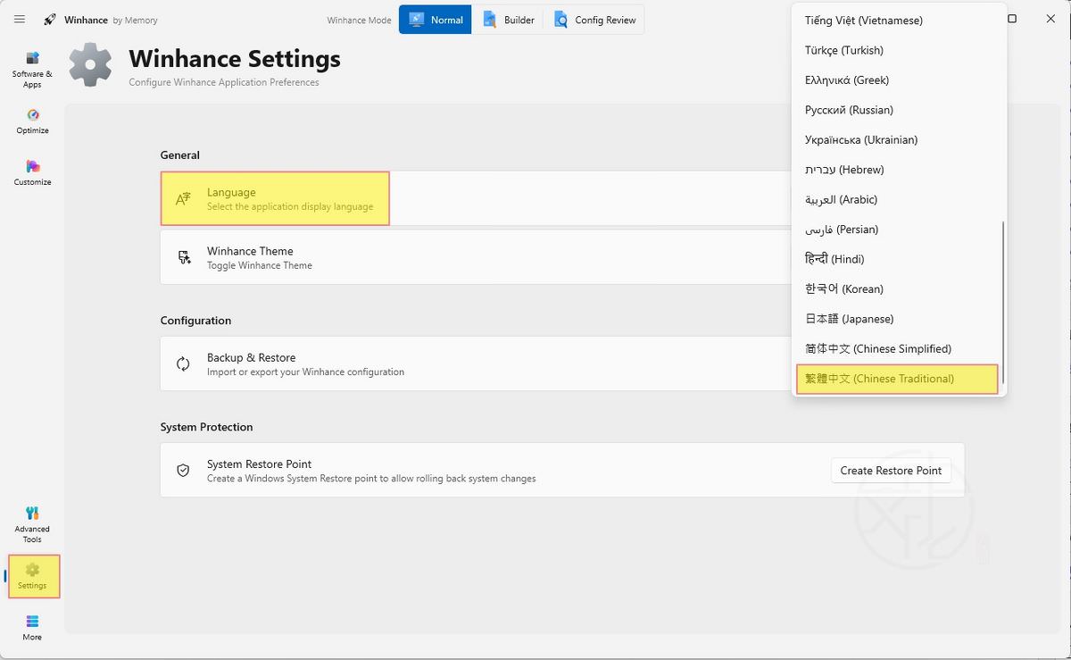Close the Winhance window
This screenshot has width=1071, height=660.
tap(1050, 19)
